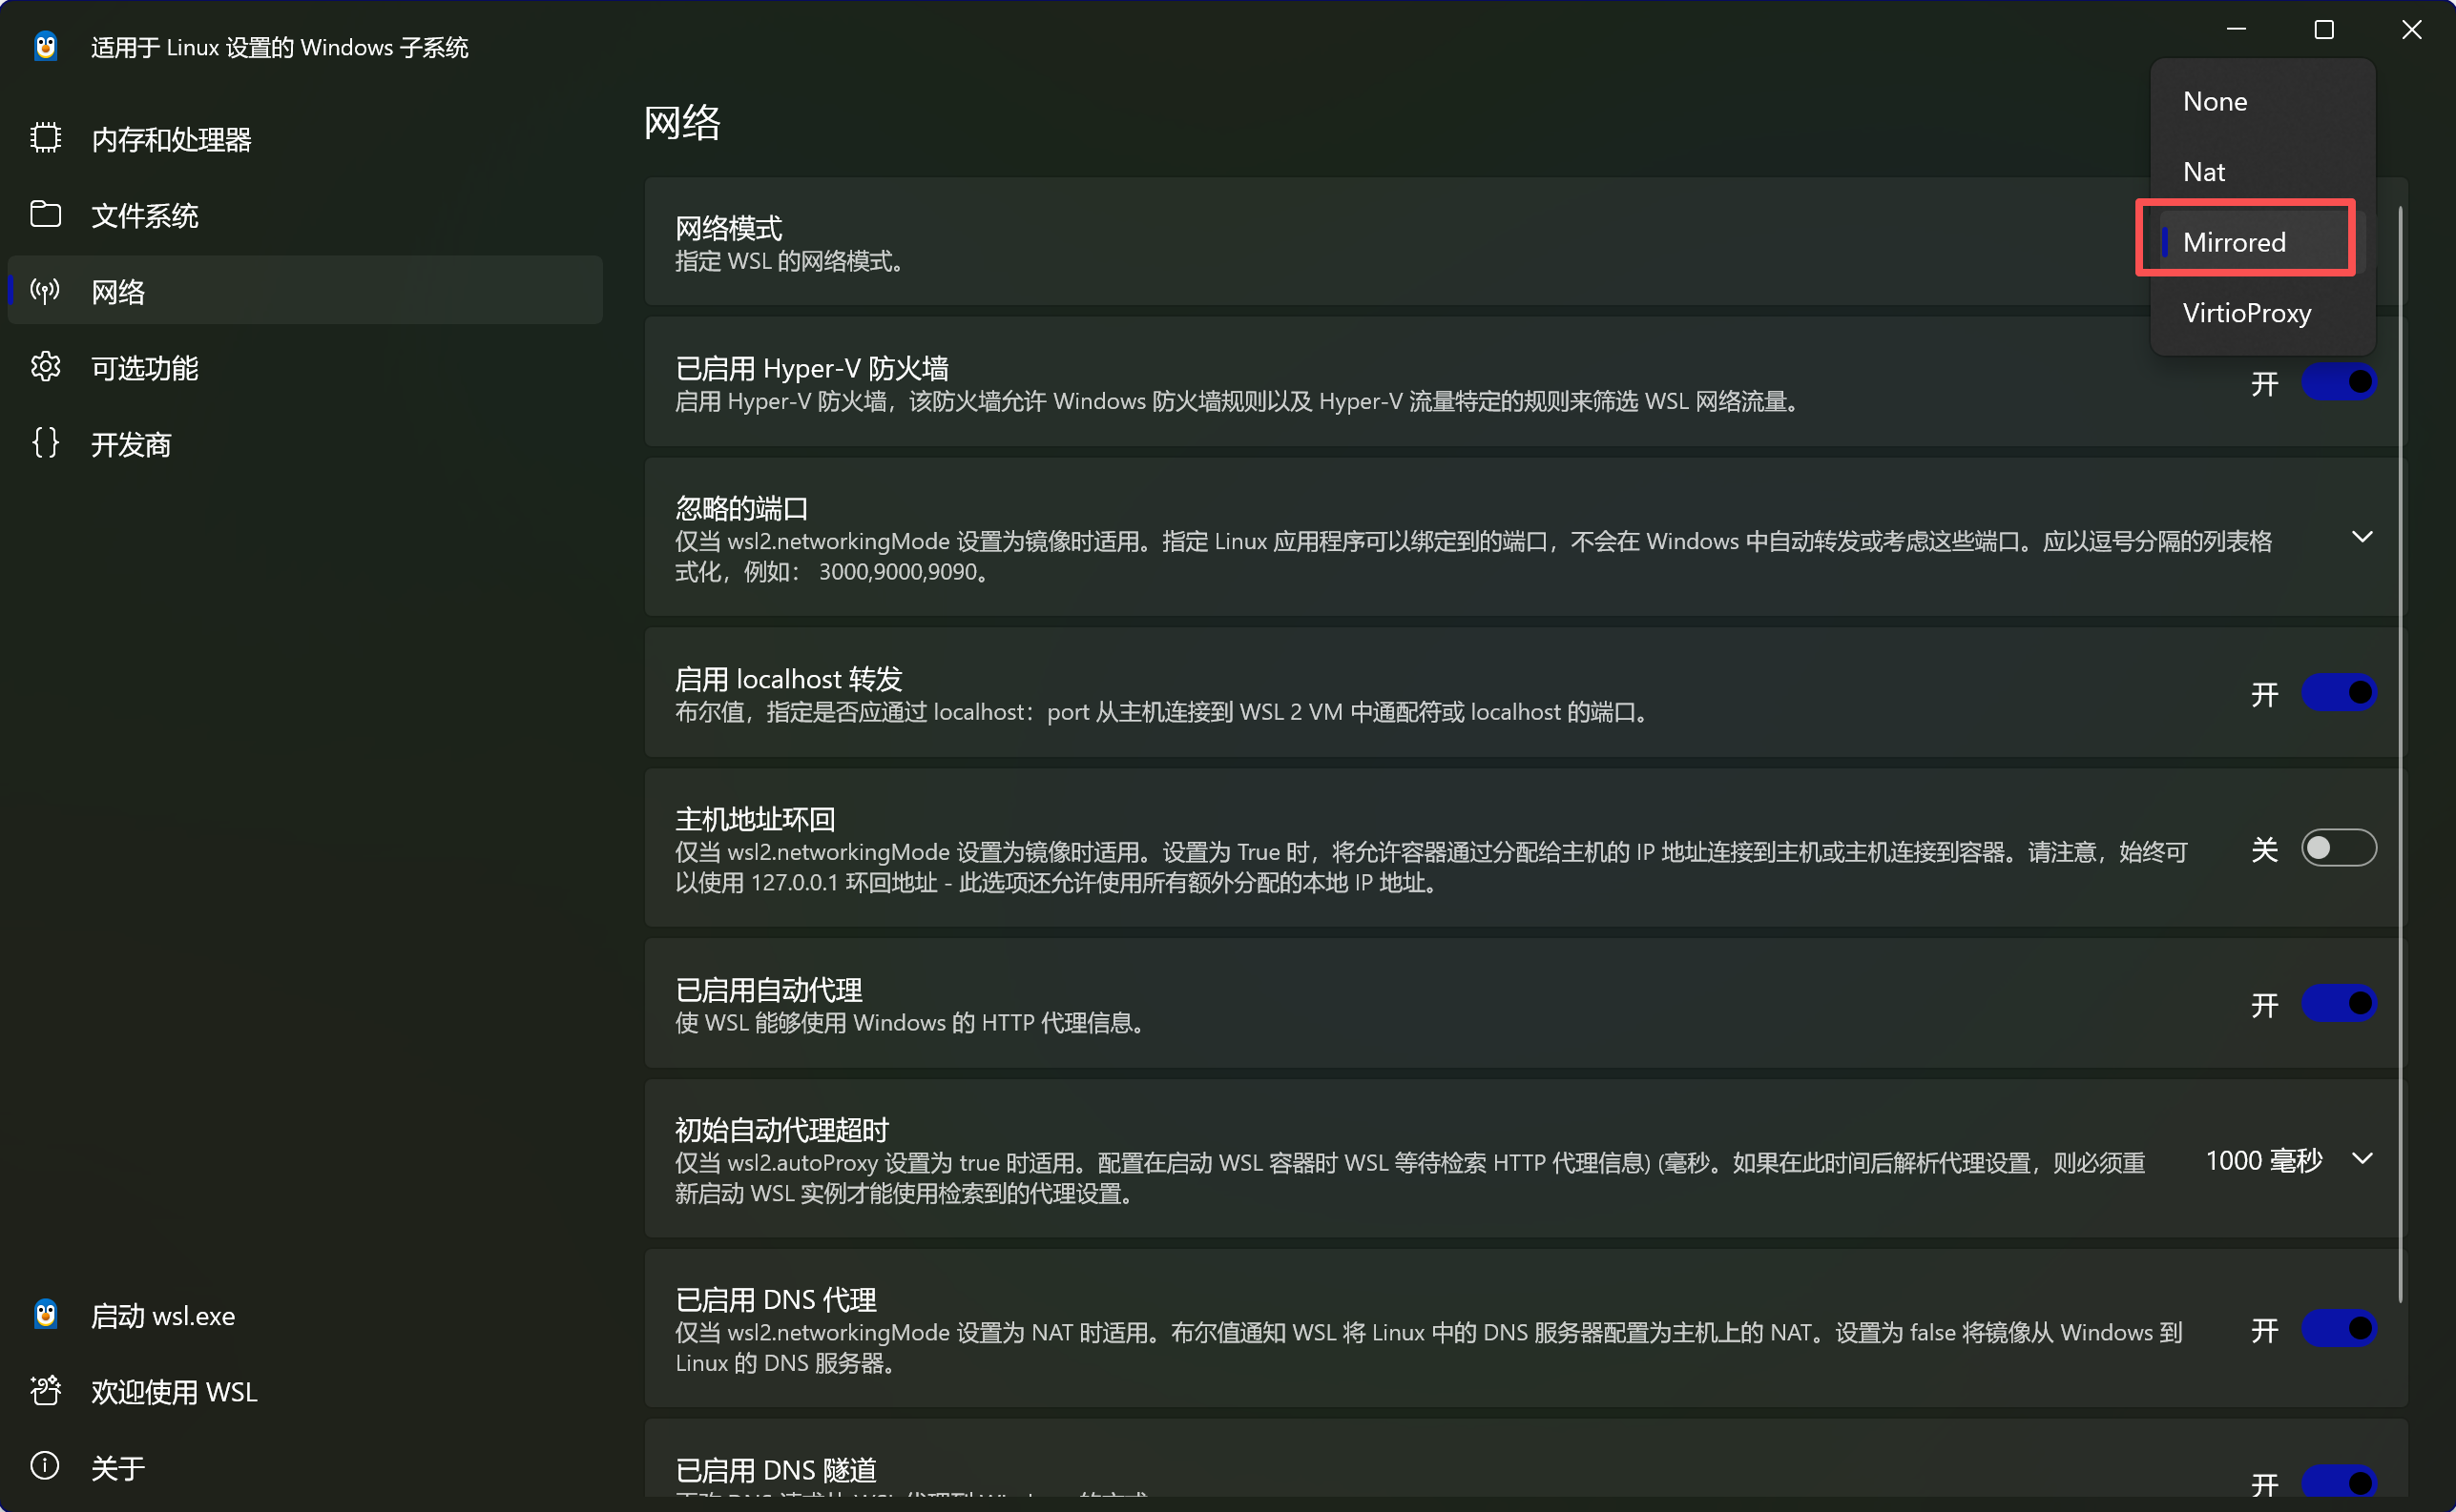The height and width of the screenshot is (1512, 2456).
Task: Expand the ignored ports (忽略的端口) setting
Action: point(2361,538)
